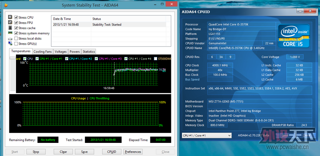Screen dimensions: 320x156
Task: Click the 24:3 DRAM:FSB Ratio value
Action: pyautogui.click(x=304, y=125)
